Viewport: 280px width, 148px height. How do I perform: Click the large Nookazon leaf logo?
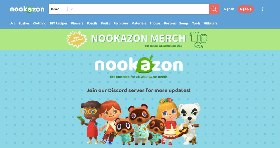pyautogui.click(x=139, y=64)
